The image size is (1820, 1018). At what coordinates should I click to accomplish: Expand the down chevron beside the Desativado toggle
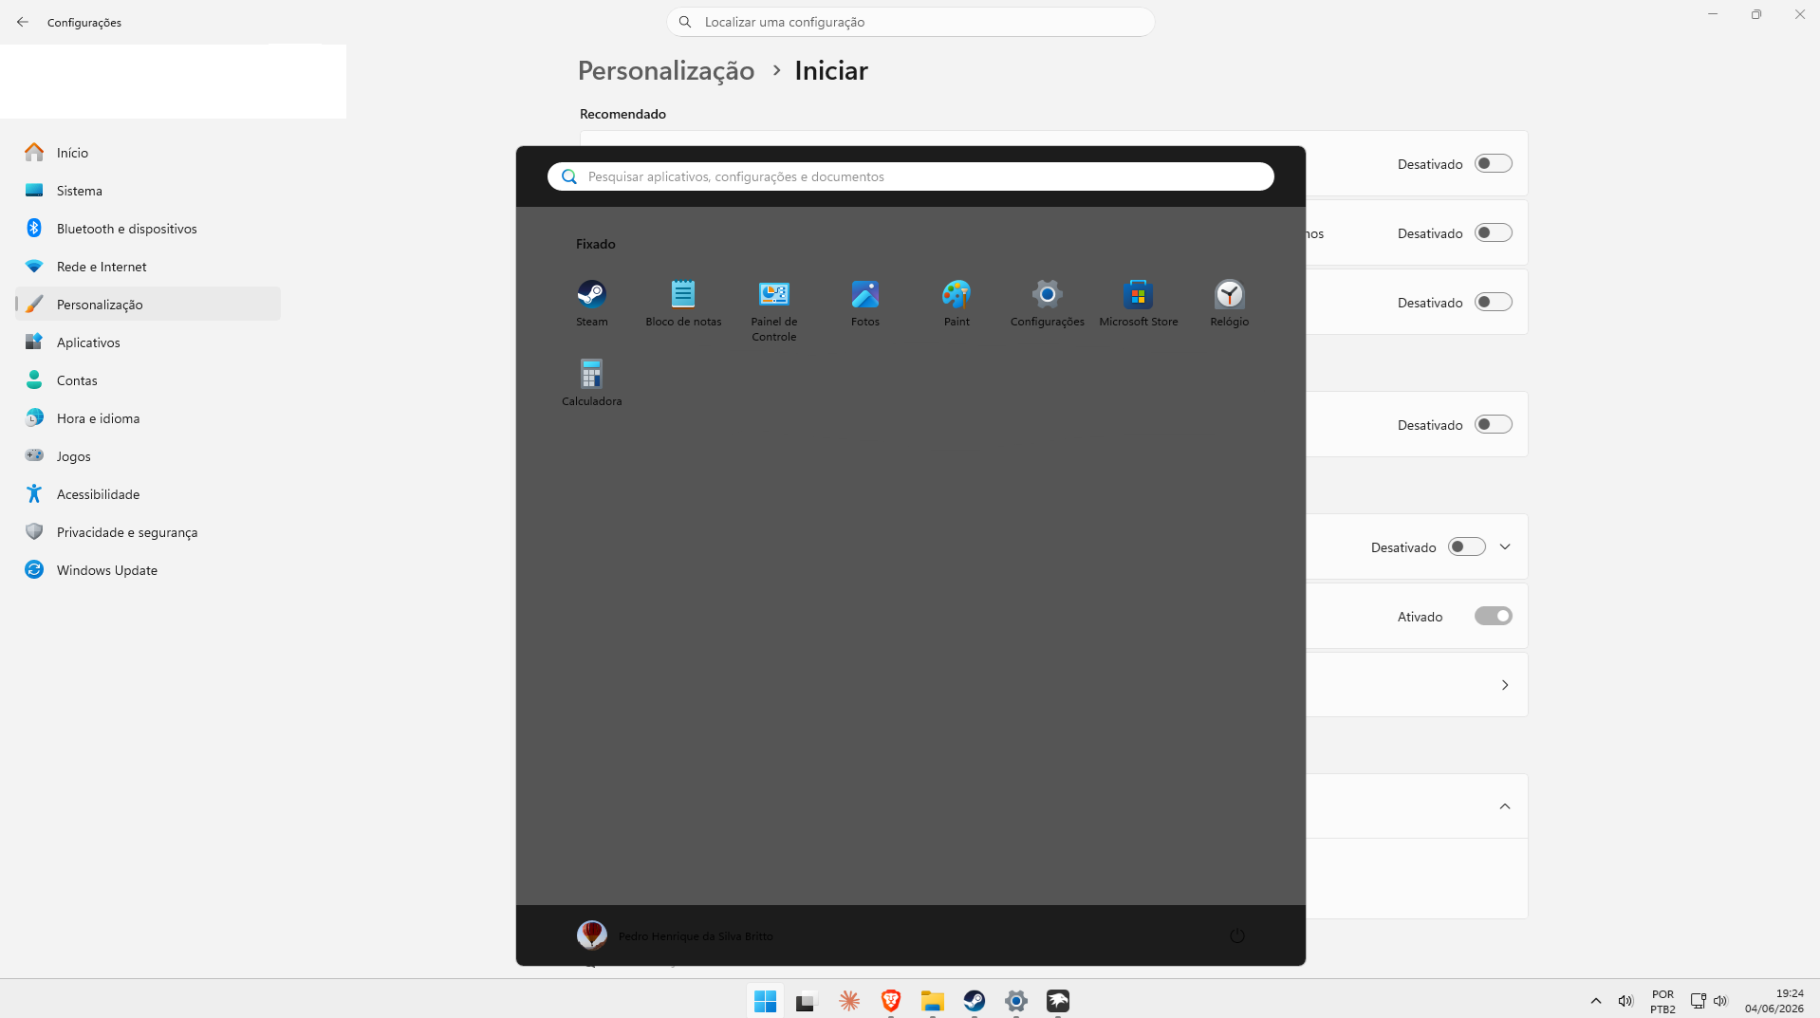1505,546
